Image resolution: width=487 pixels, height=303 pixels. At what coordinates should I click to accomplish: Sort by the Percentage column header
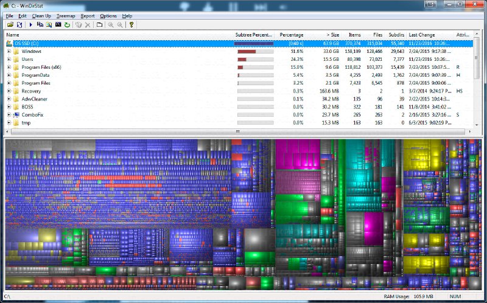(x=290, y=35)
